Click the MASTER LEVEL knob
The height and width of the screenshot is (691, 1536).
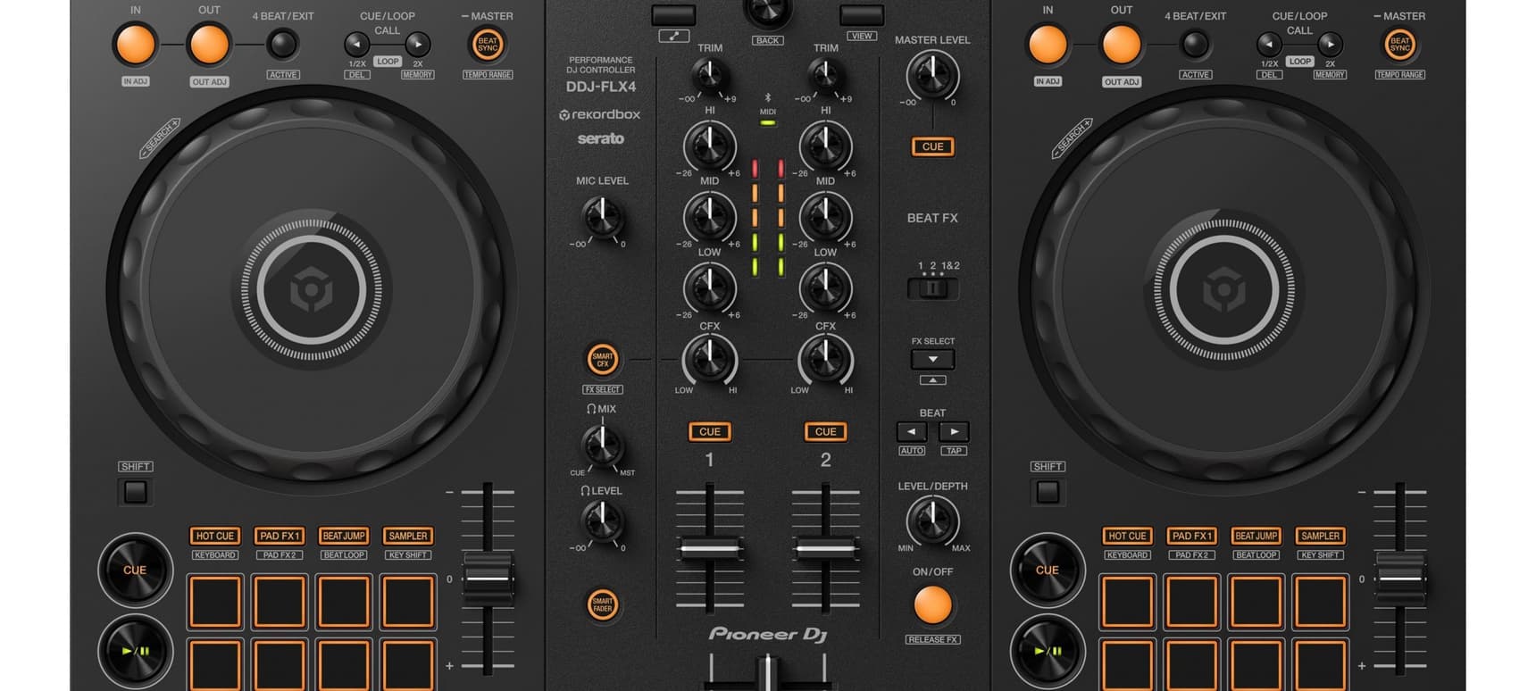[x=932, y=76]
